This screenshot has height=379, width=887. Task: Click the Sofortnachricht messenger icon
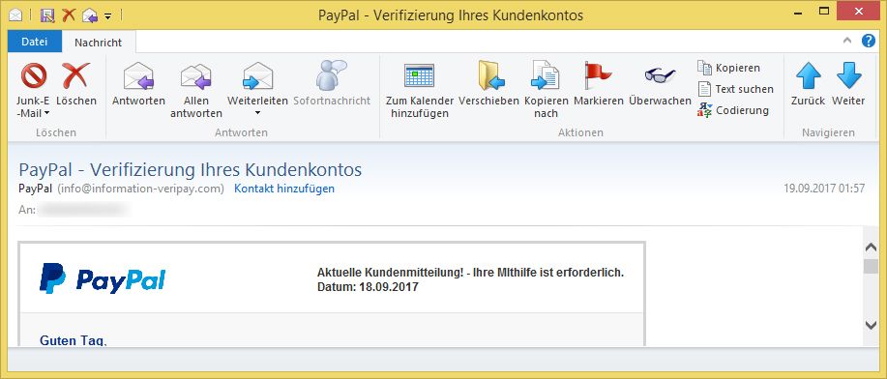point(332,75)
